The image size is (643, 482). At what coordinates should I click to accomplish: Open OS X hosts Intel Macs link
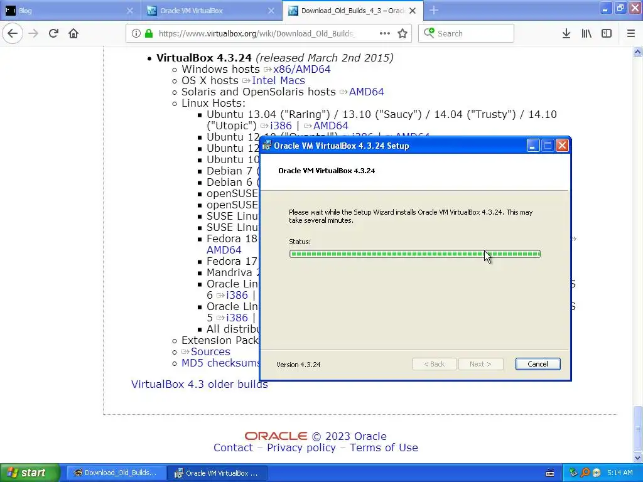click(278, 81)
